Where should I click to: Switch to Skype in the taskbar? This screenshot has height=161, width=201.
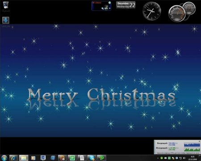click(92, 158)
